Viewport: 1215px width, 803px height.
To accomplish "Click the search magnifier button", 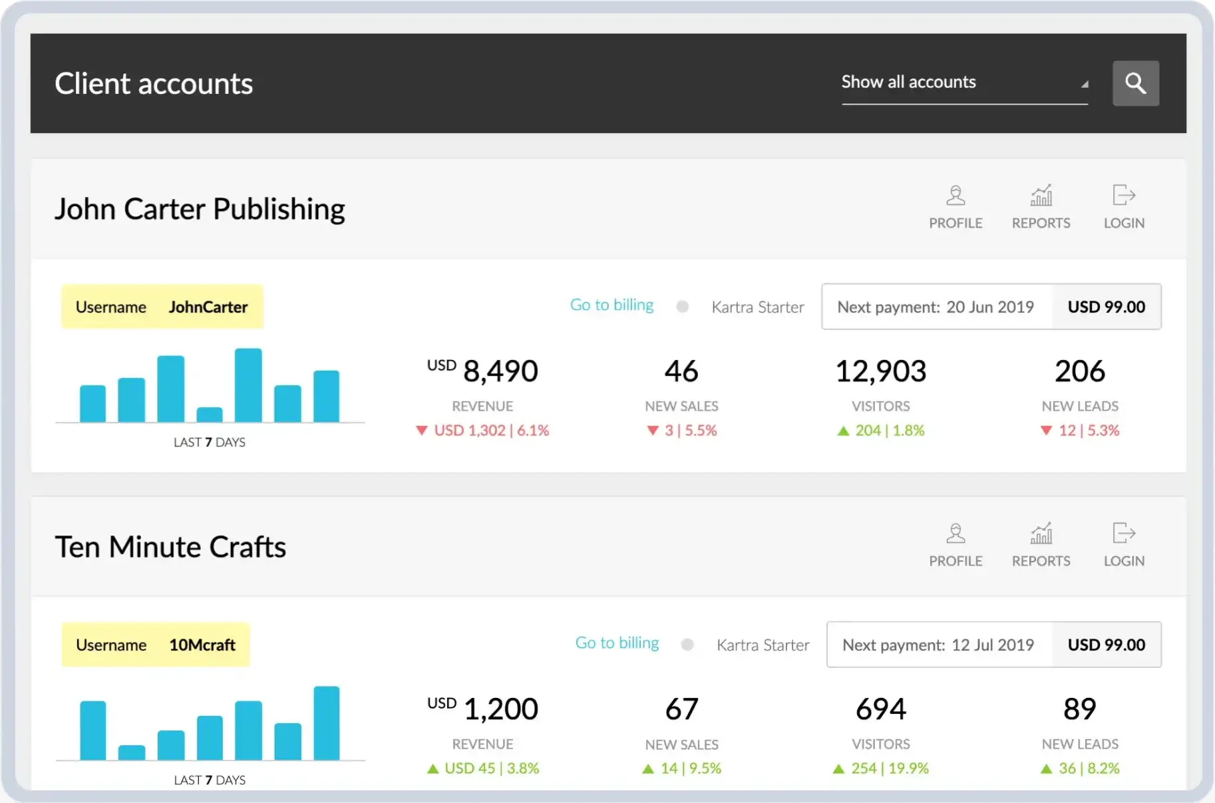I will pos(1135,83).
